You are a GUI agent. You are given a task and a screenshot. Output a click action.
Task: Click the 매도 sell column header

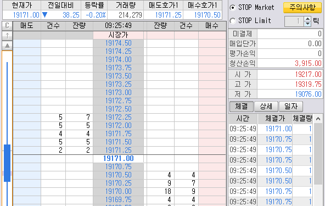(x=27, y=26)
